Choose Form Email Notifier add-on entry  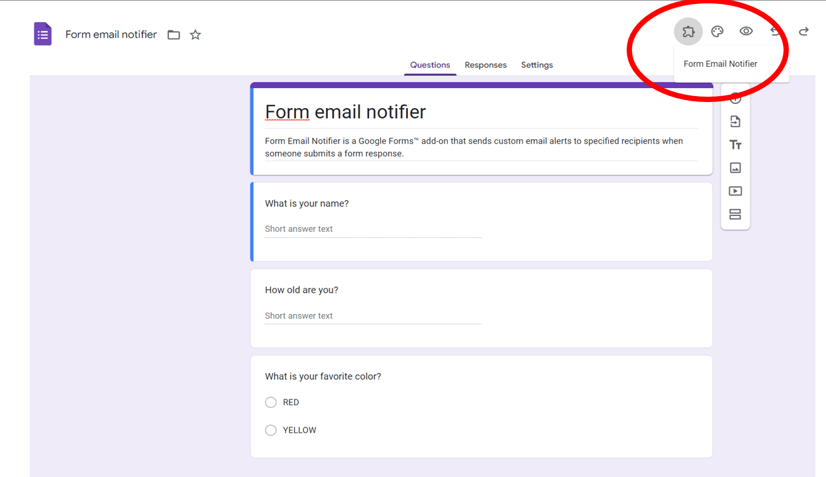721,64
